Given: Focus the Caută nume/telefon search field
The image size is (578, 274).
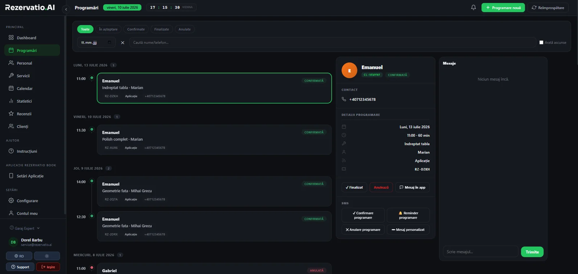Looking at the screenshot, I should 333,42.
